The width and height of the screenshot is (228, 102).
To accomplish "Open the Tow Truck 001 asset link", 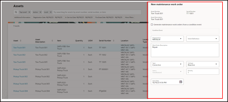I will click(x=19, y=48).
